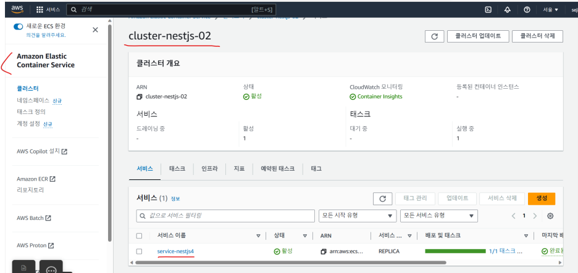Select 태스크 정의 in the side navigation
This screenshot has width=578, height=273.
31,112
